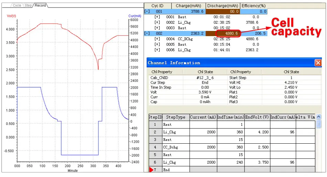Switch to the Step tab
The image size is (327, 177).
tap(28, 5)
